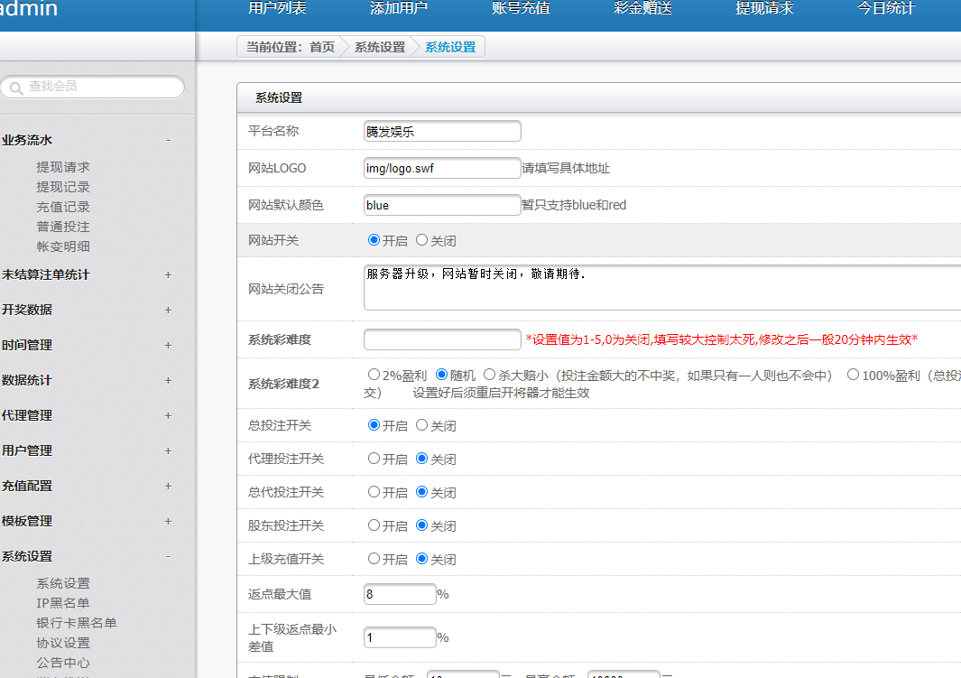Expand the 模板管理 sidebar section
961x678 pixels.
coord(167,522)
